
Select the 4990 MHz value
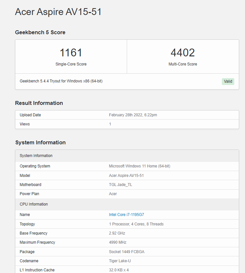(x=118, y=242)
